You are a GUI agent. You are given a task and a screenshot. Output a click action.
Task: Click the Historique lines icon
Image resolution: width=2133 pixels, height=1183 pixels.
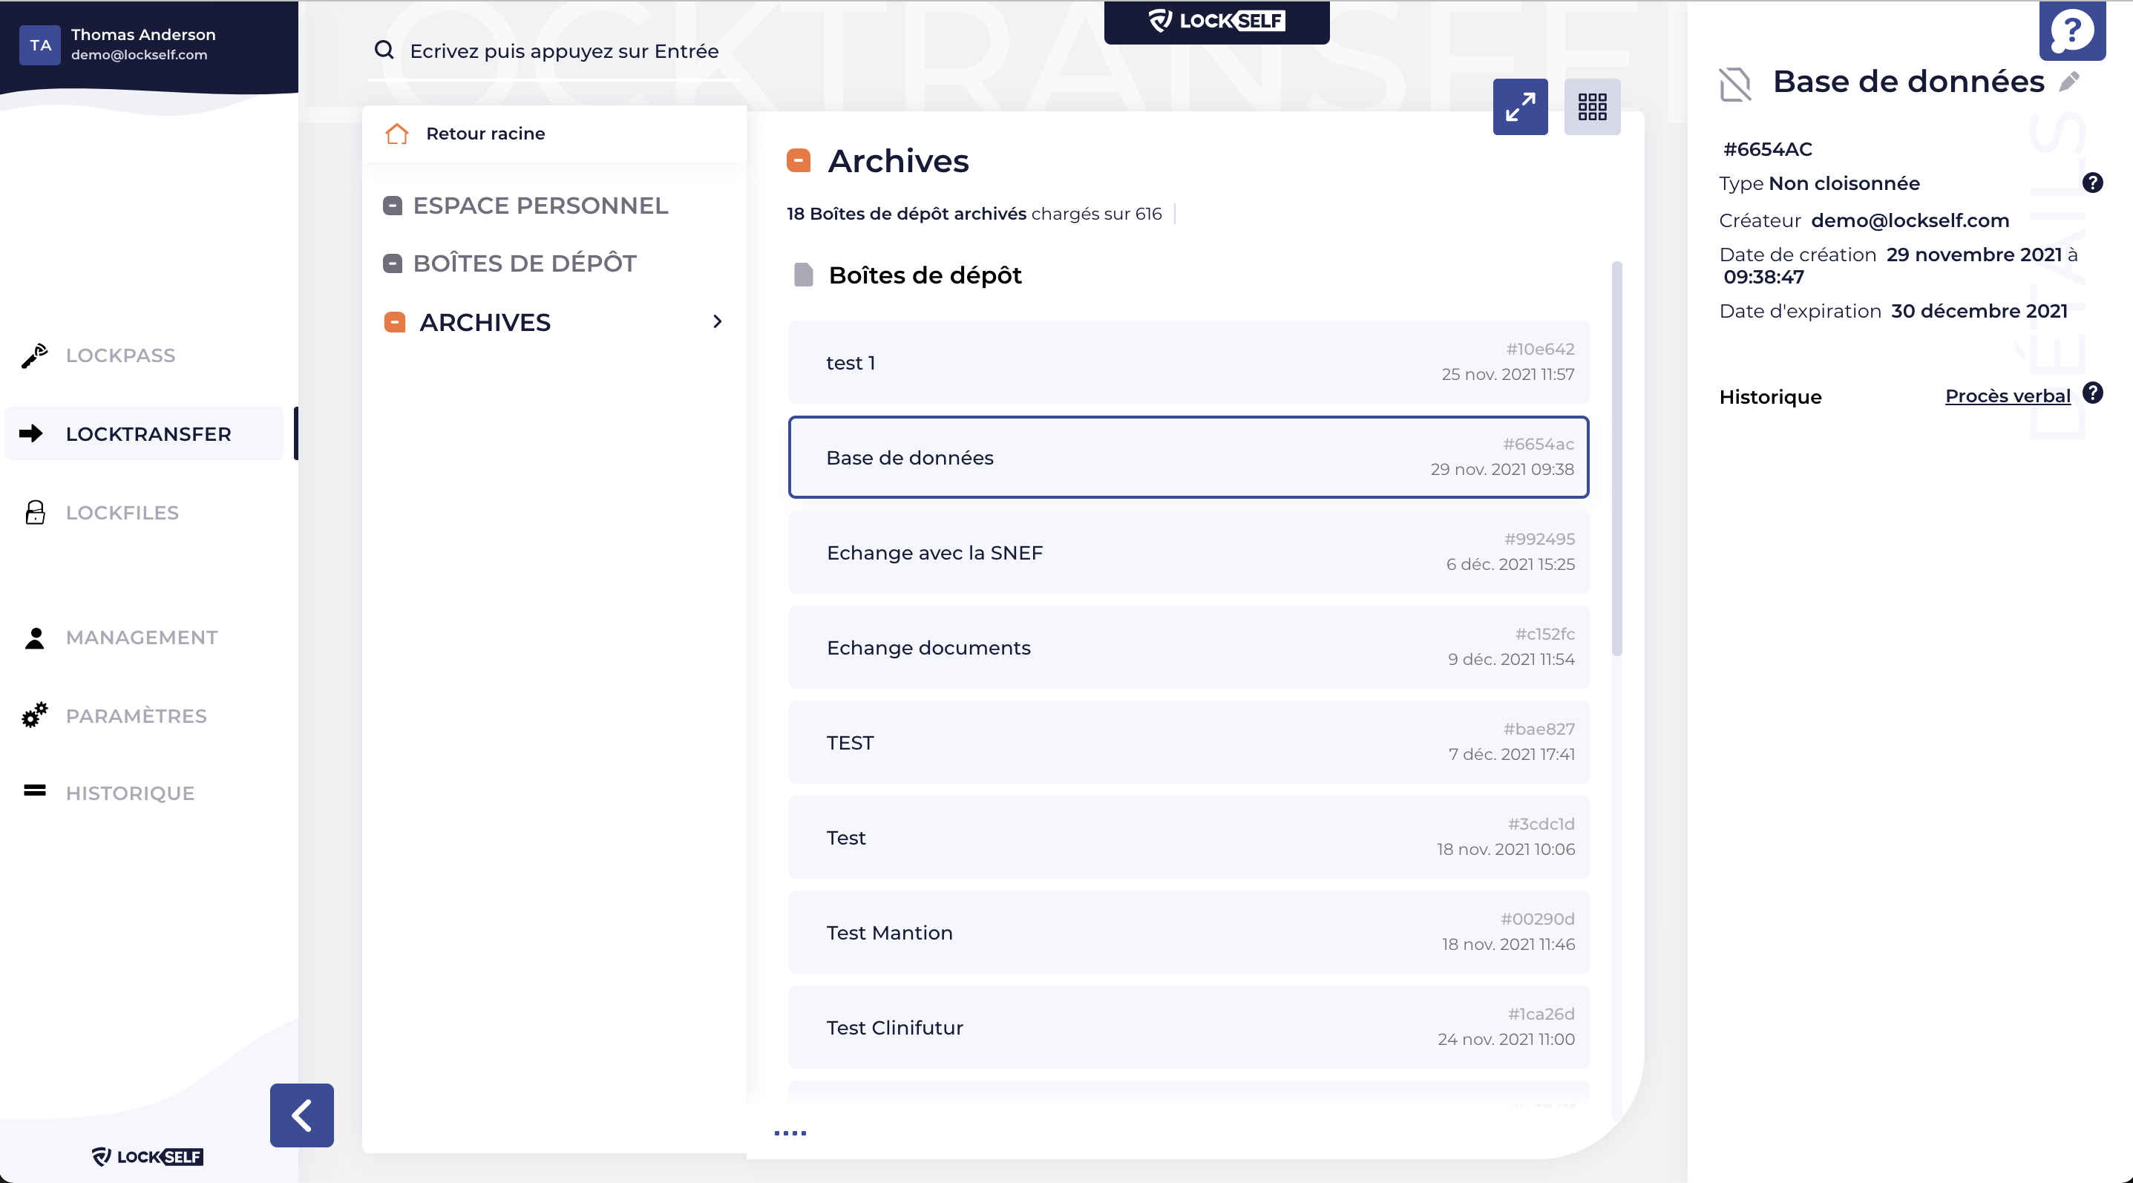coord(35,791)
